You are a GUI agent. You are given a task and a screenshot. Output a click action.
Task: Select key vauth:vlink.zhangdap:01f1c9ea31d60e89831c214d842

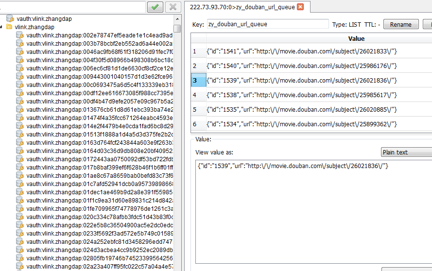100,201
